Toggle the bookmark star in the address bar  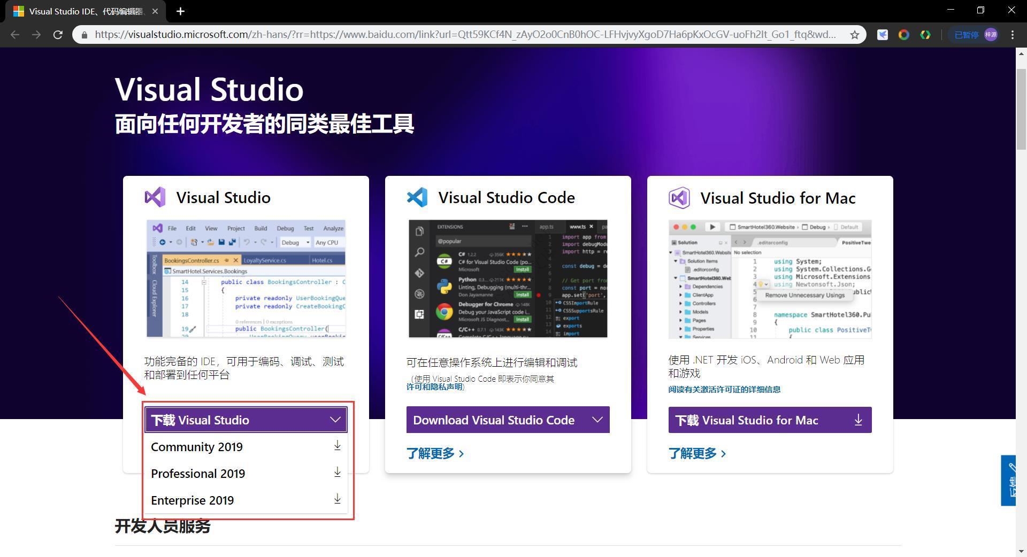[855, 34]
